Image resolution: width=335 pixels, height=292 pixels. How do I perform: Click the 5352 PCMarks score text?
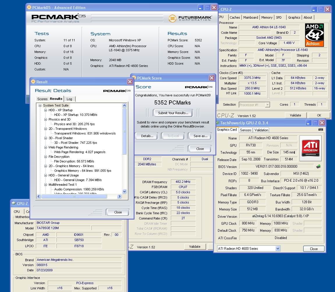click(172, 102)
